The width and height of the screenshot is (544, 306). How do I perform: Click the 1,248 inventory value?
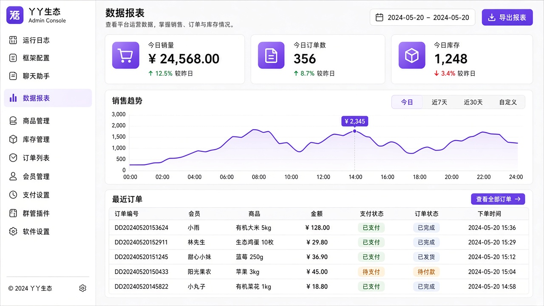point(450,59)
